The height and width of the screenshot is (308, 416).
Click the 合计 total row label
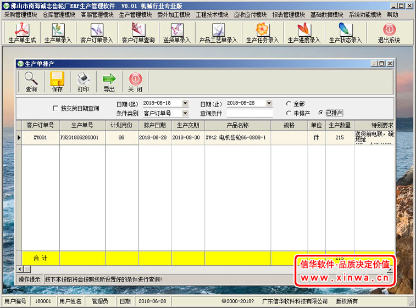[40, 258]
